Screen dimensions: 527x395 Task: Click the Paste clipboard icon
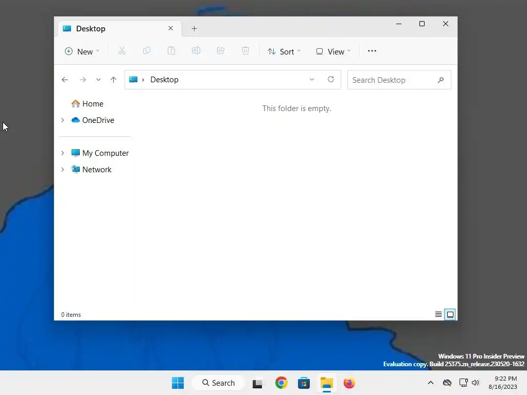tap(171, 51)
